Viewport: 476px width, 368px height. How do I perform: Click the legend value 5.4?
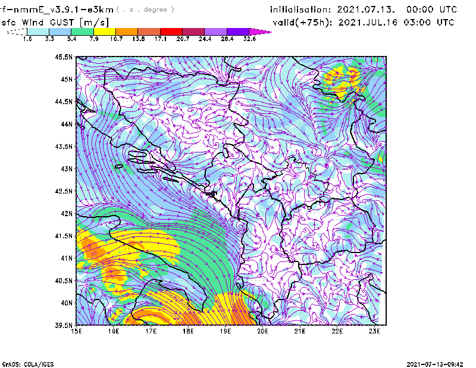(x=71, y=39)
